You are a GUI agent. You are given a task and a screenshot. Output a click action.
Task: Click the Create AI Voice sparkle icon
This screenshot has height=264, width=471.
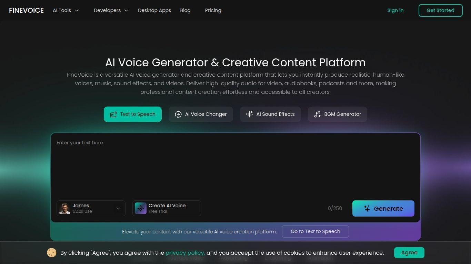[x=141, y=208]
